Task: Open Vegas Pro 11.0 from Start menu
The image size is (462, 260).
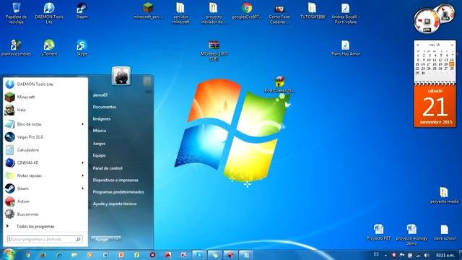Action: click(x=45, y=137)
